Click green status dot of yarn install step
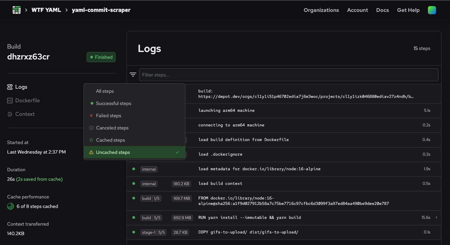The width and height of the screenshot is (450, 245). (x=134, y=217)
